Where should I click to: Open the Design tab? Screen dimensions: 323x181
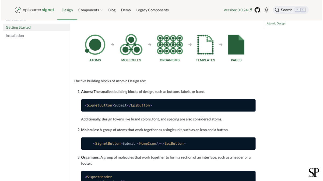click(x=67, y=10)
